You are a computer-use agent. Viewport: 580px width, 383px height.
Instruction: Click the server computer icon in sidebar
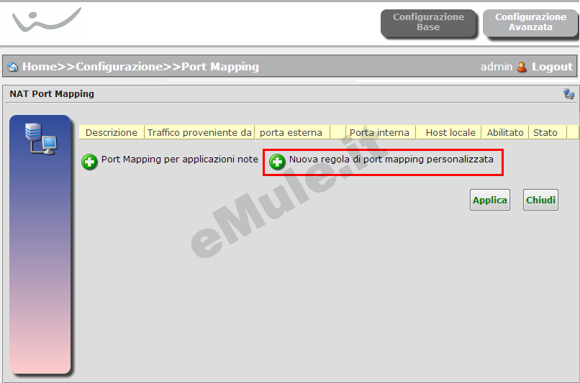41,139
